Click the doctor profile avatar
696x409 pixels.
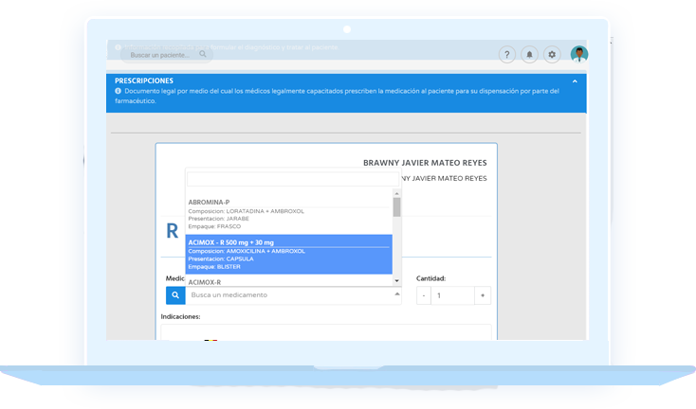point(578,54)
